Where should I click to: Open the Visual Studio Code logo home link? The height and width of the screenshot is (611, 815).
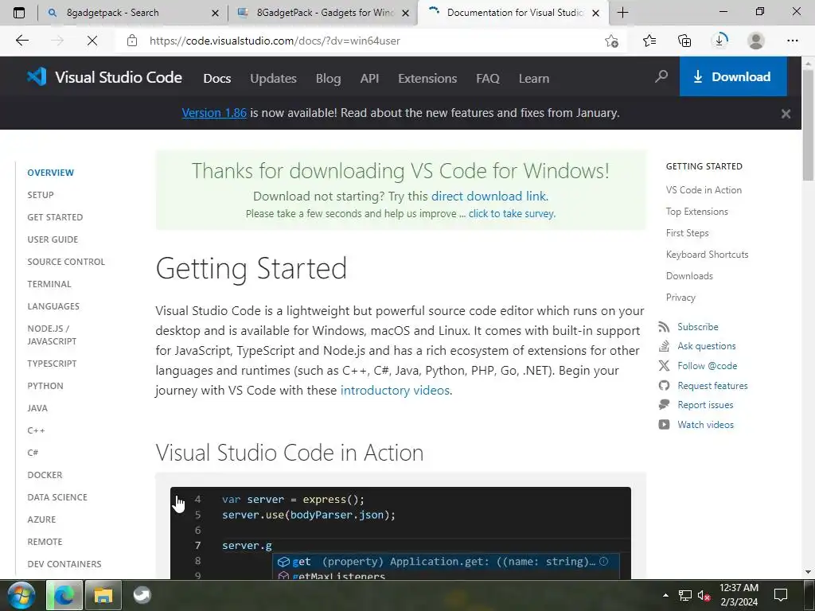(x=104, y=77)
